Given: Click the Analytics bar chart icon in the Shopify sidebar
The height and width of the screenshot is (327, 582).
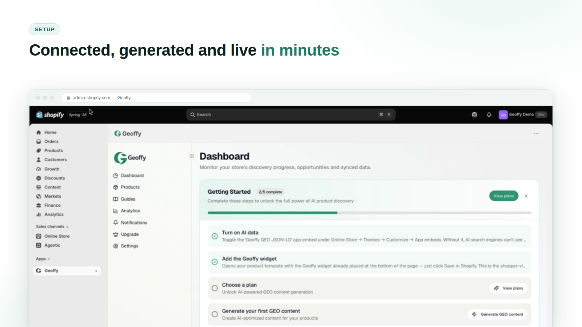Looking at the screenshot, I should (x=39, y=214).
